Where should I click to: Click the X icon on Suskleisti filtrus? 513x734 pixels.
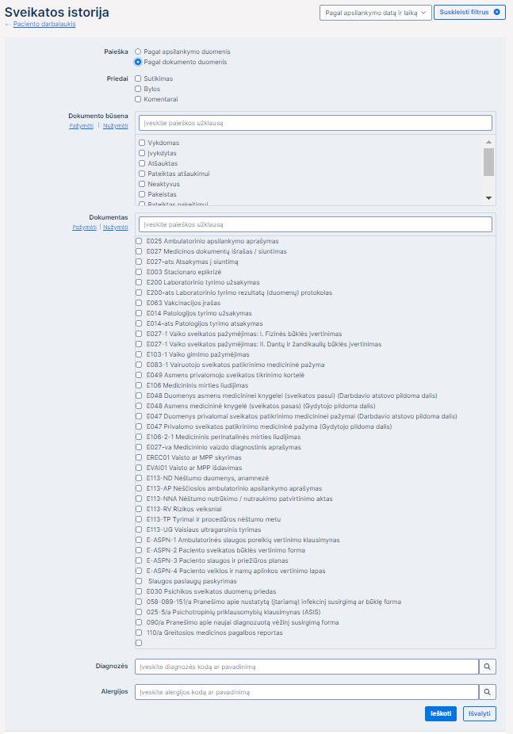click(x=497, y=13)
